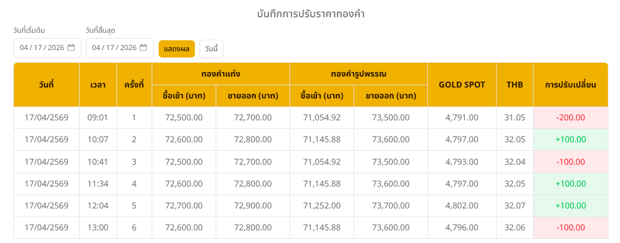Click the -200.00 change cell
The width and height of the screenshot is (620, 243).
(x=570, y=117)
